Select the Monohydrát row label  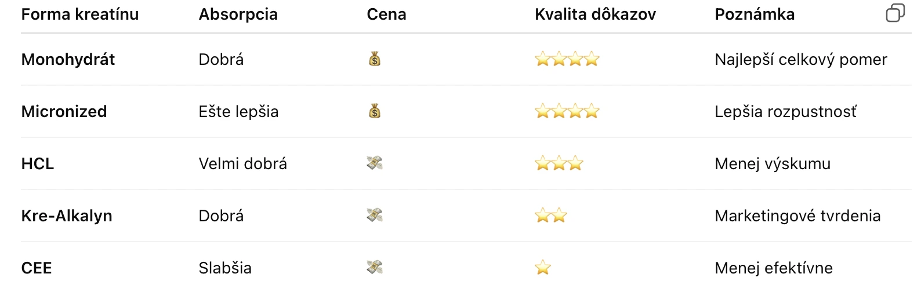point(68,59)
